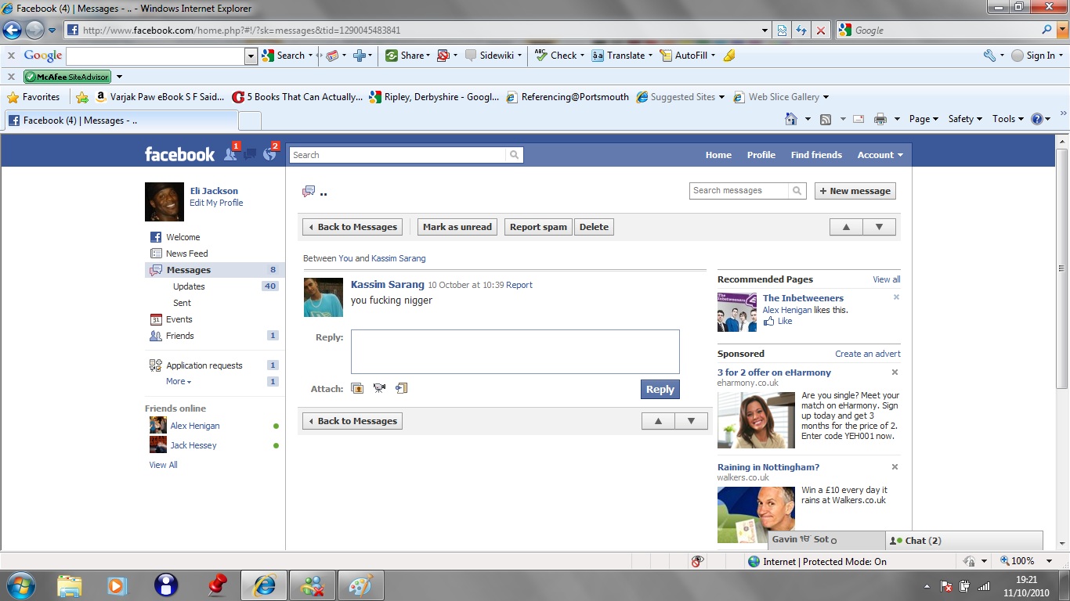Screen dimensions: 1070x601
Task: Expand the More list in left sidebar
Action: [179, 382]
